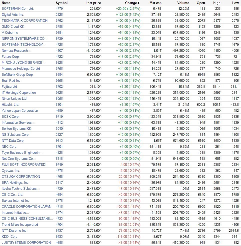Screen dimensions: 241x246
Task: Open TECHMATRIX CORPORATION company link
Action: [x=25, y=20]
